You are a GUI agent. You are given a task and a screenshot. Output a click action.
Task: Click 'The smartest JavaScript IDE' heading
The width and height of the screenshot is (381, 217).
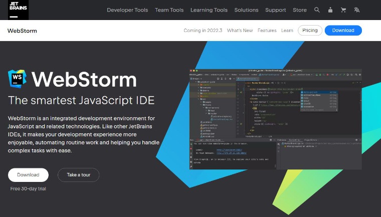coord(81,100)
